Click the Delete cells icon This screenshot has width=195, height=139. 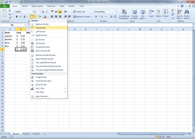point(158,12)
